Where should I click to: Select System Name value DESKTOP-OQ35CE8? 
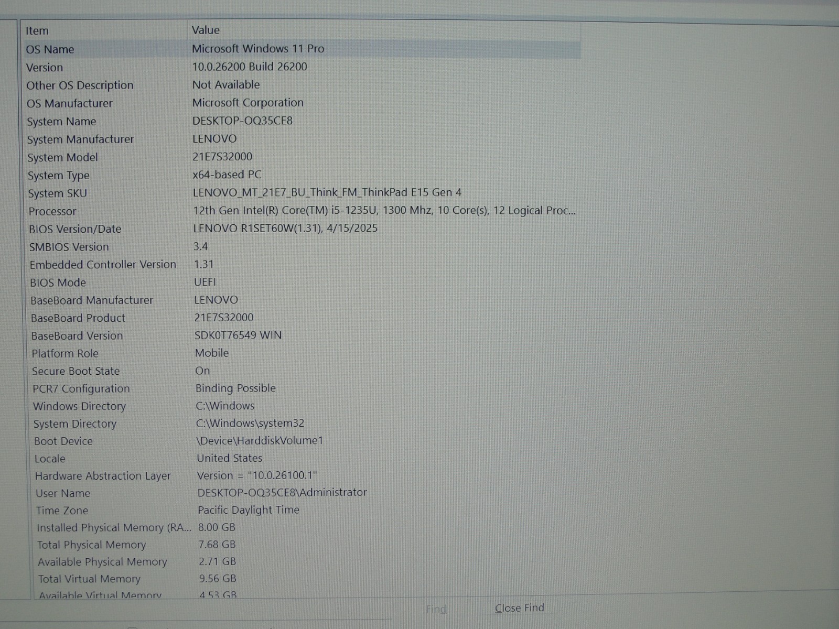242,121
